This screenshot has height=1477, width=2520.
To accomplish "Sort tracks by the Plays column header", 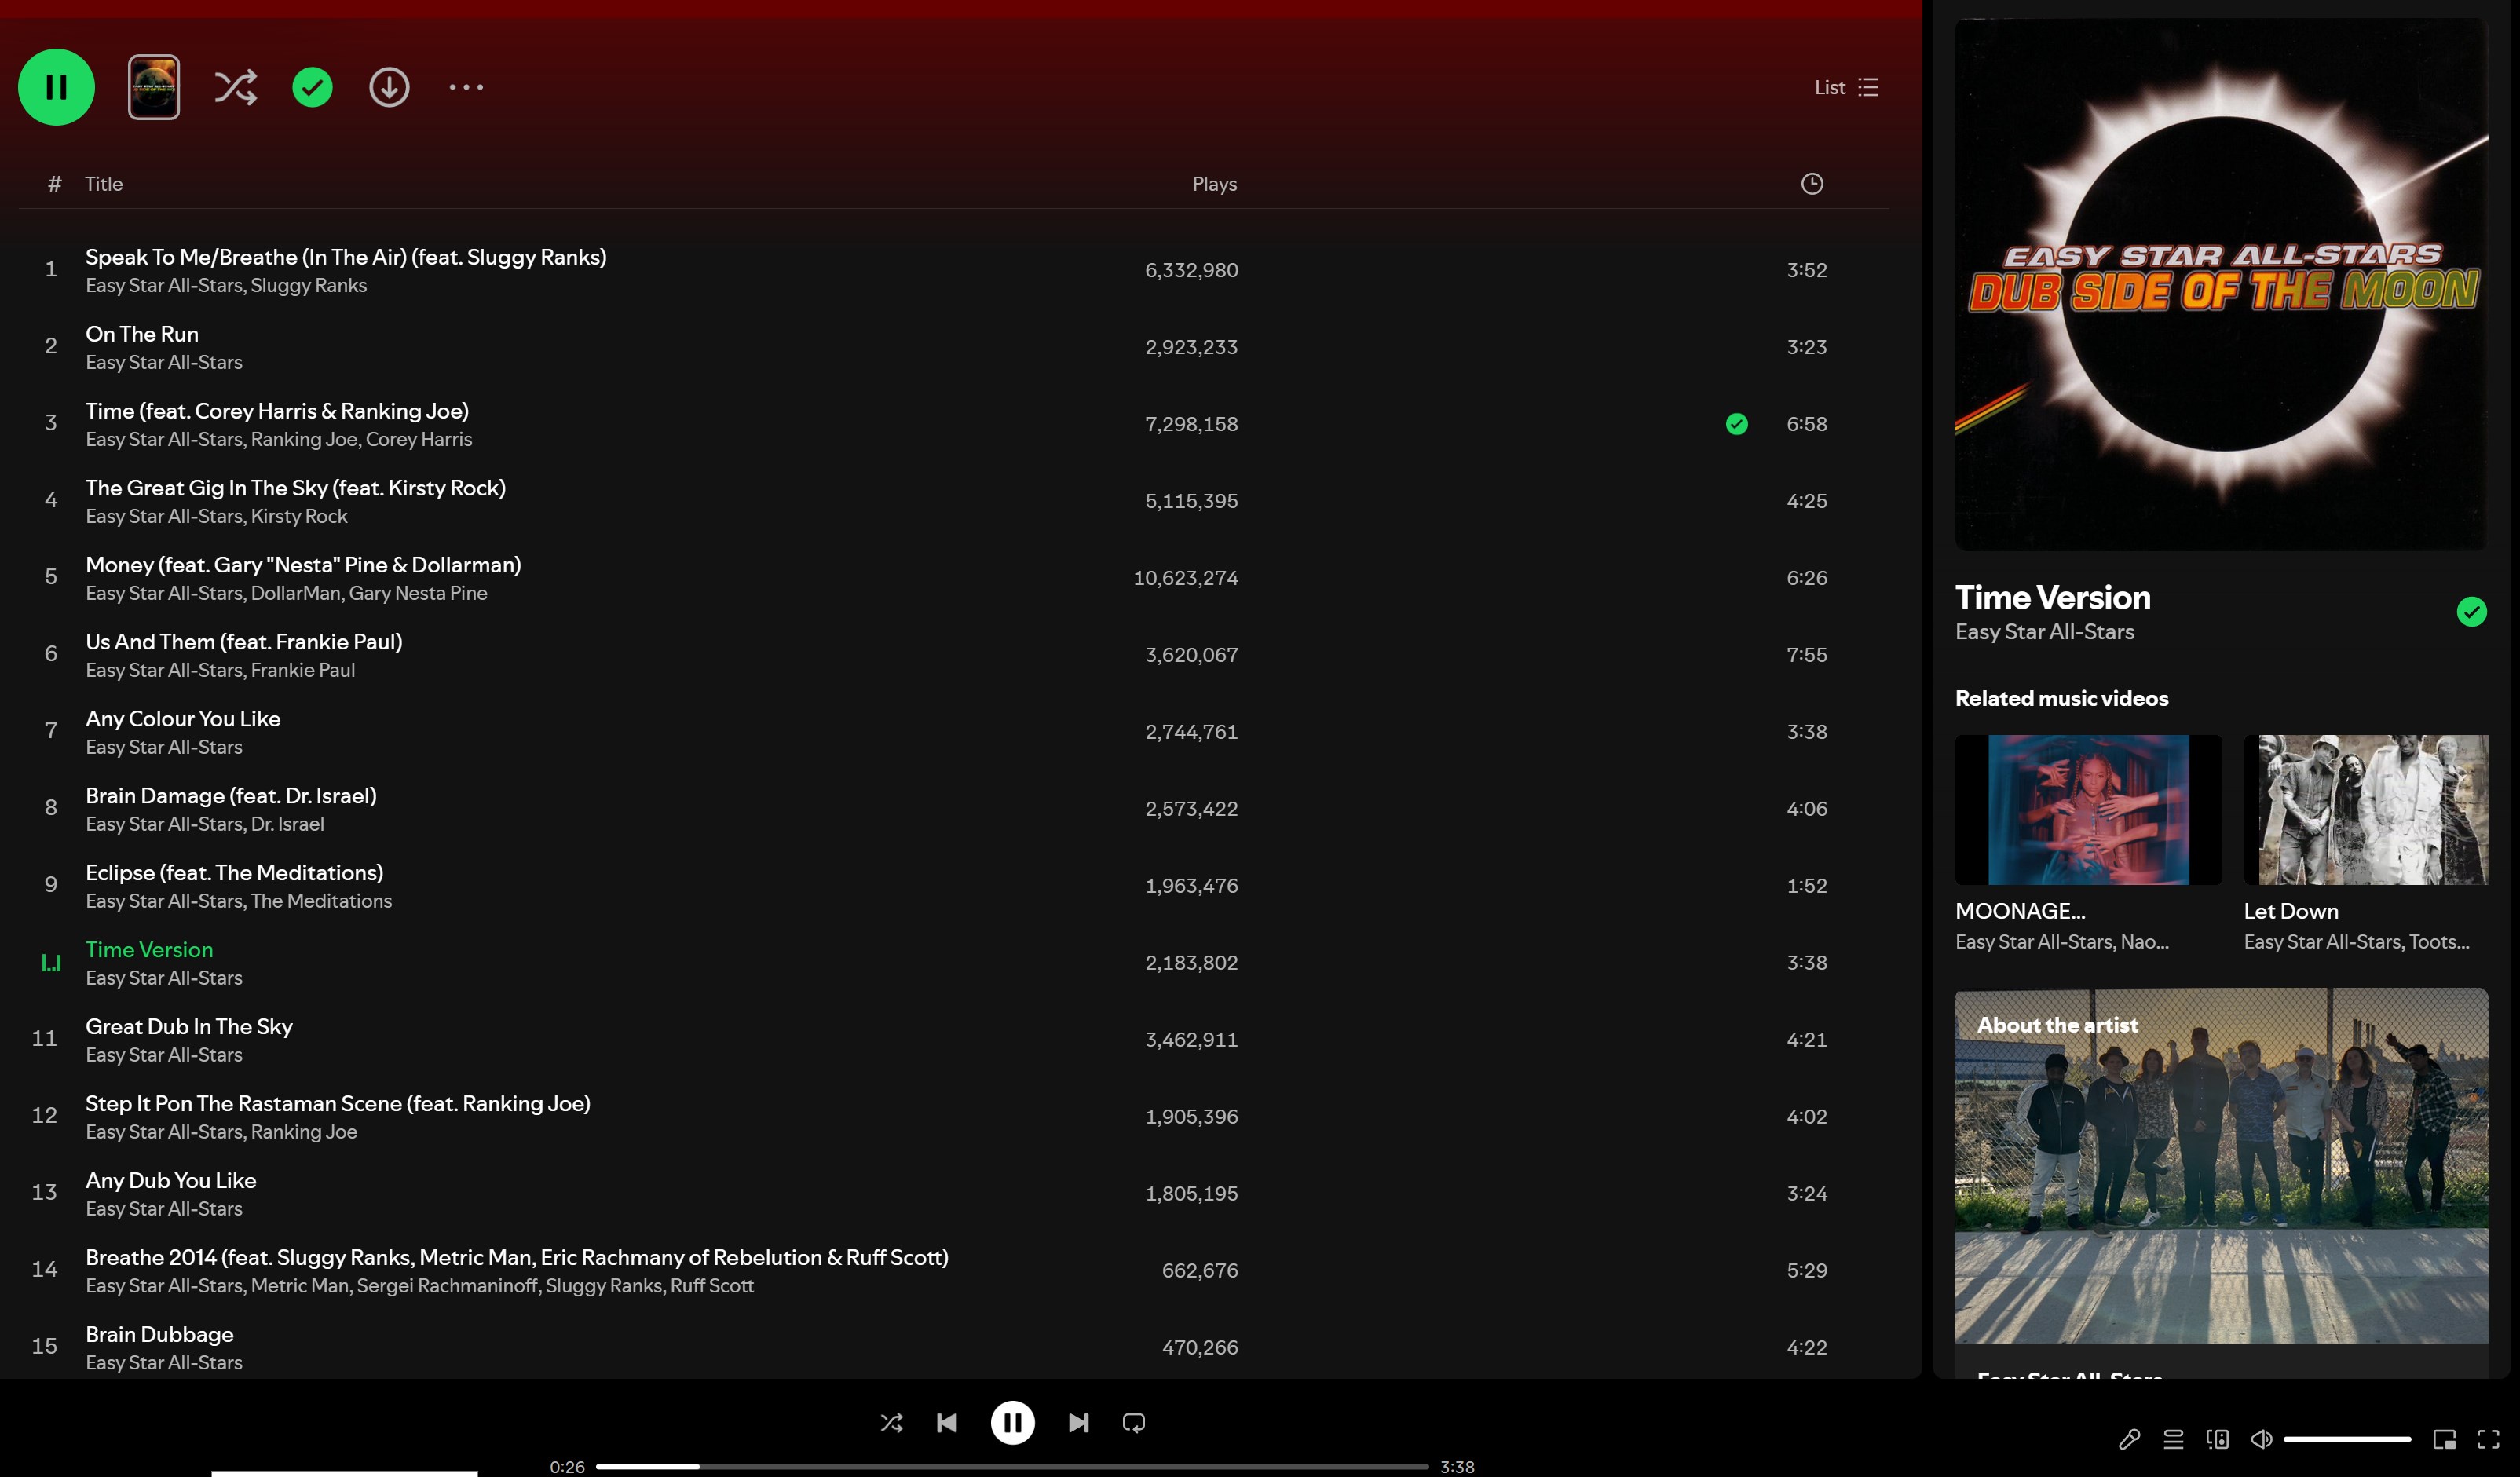I will click(1214, 184).
